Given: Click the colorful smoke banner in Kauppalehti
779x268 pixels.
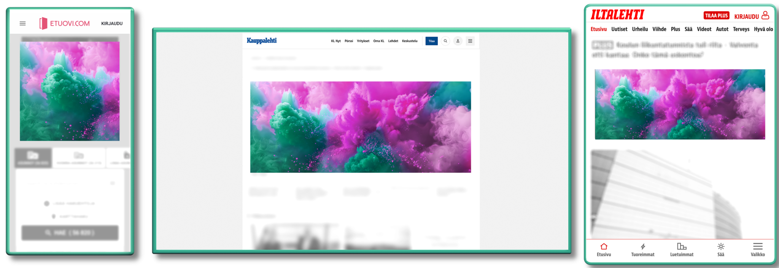Looking at the screenshot, I should point(360,127).
